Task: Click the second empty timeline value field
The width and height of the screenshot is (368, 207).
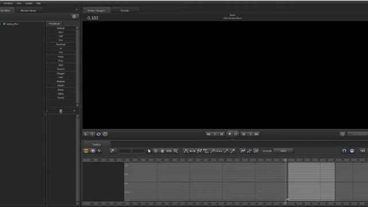Action: point(138,151)
